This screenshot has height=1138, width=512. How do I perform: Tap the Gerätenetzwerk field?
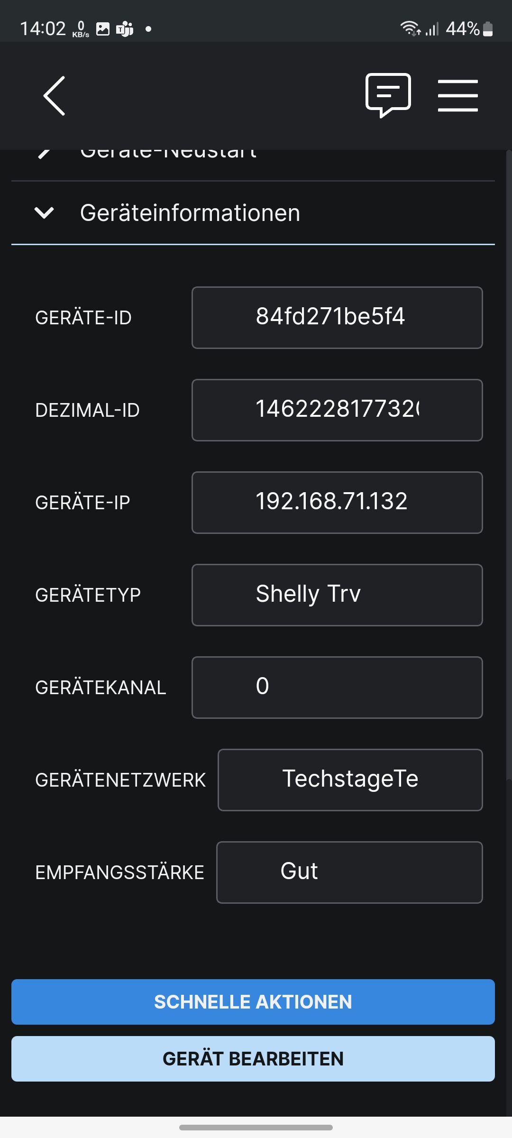(x=350, y=780)
